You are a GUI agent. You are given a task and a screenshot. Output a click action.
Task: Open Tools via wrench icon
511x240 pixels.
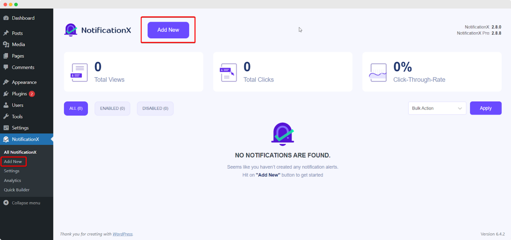pyautogui.click(x=6, y=116)
